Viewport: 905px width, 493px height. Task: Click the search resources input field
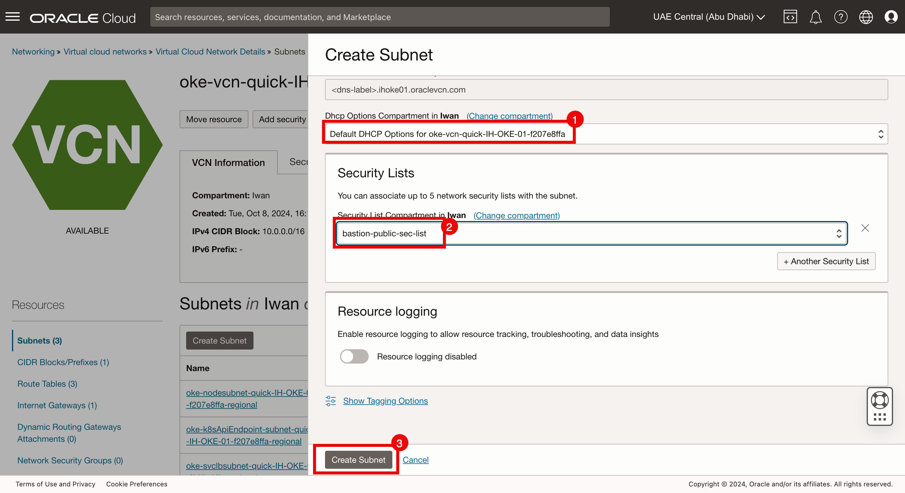click(379, 17)
